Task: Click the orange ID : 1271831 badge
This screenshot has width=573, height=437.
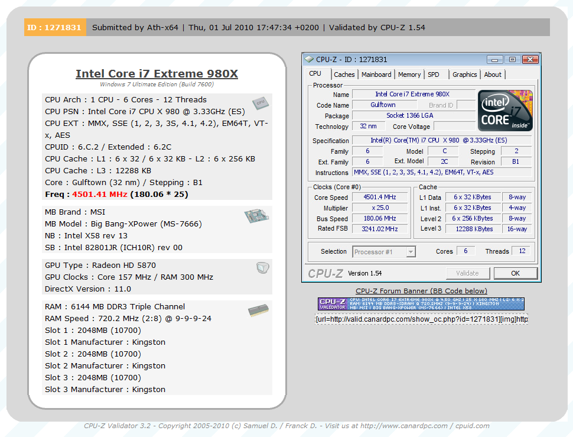Action: (x=55, y=27)
